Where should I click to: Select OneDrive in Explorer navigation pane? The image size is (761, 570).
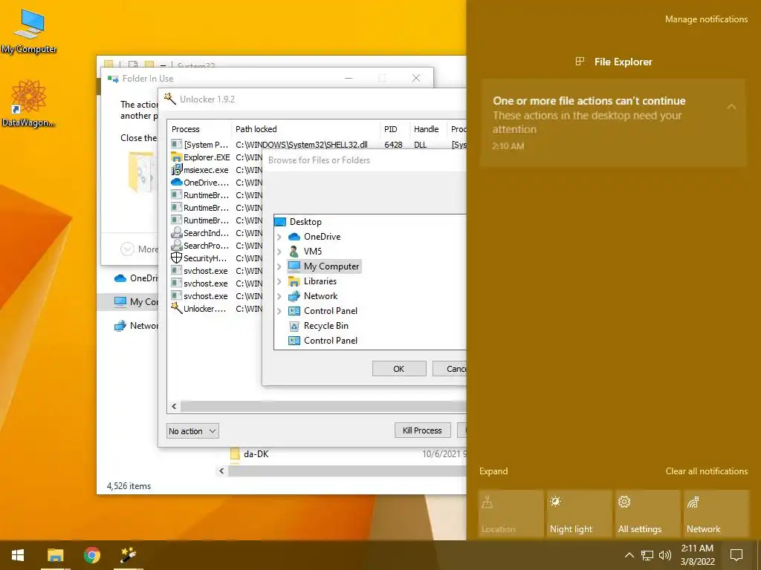[x=136, y=278]
